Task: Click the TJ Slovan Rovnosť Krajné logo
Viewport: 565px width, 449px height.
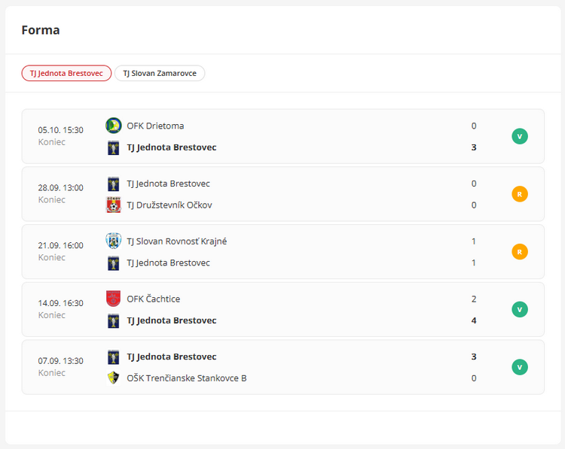Action: (114, 241)
